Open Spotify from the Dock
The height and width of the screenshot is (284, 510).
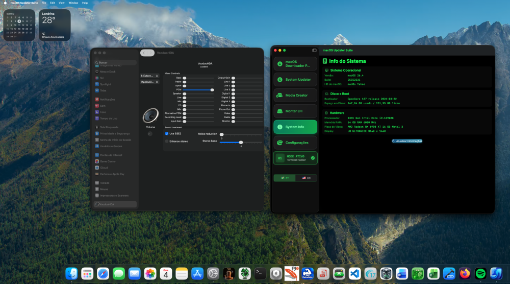tap(480, 274)
